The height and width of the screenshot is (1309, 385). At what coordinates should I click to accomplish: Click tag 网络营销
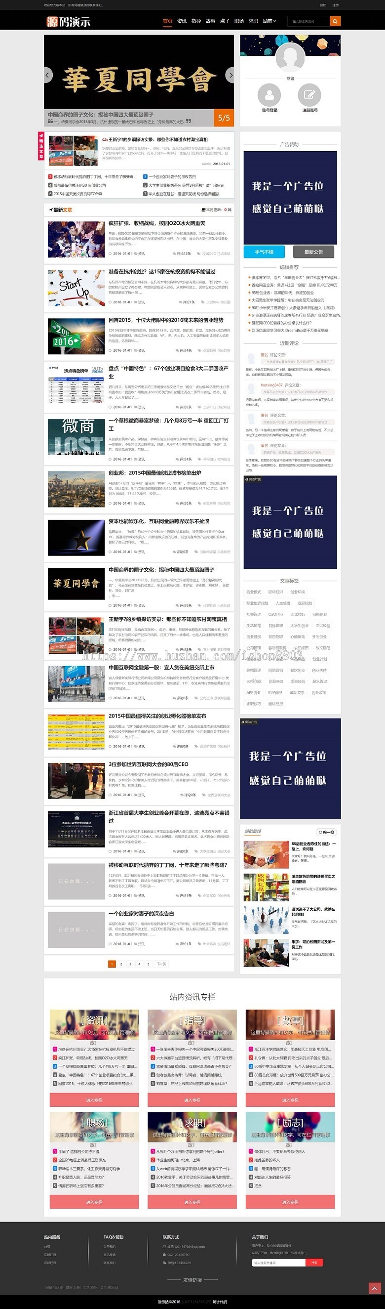[x=275, y=670]
